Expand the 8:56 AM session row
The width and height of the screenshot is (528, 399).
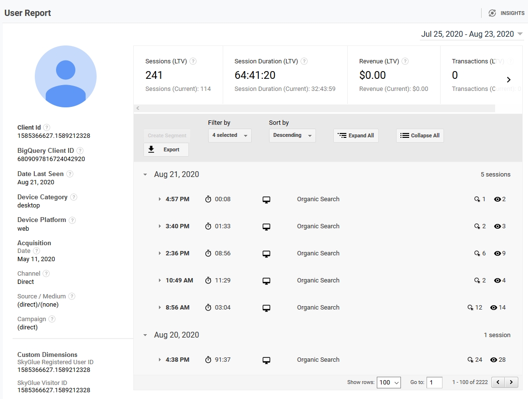(x=159, y=307)
